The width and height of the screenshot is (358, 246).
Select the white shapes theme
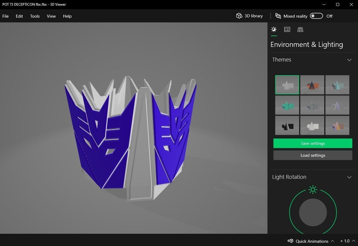tap(312, 125)
